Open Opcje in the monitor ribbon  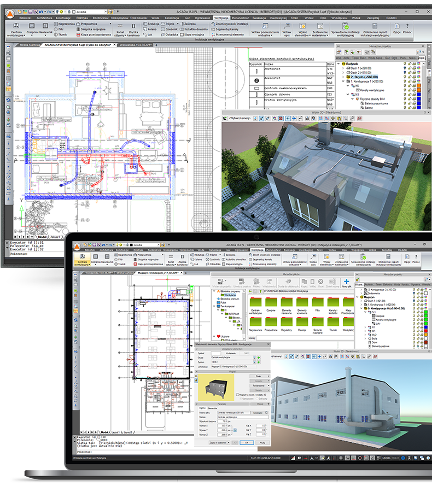click(397, 28)
